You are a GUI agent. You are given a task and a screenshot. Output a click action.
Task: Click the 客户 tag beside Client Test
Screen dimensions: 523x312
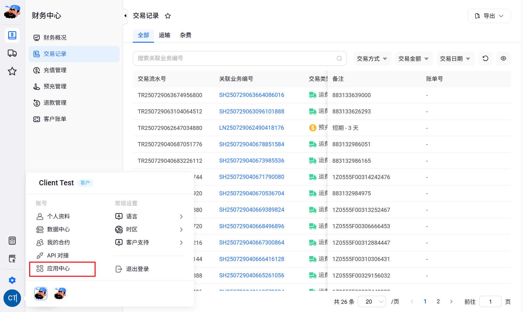tap(85, 183)
